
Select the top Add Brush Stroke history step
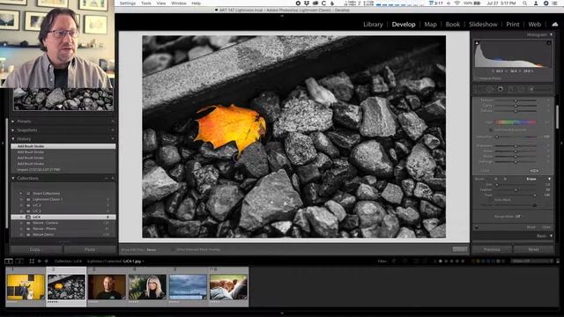(x=63, y=146)
